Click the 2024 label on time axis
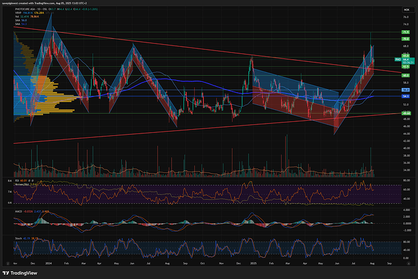Screen dimensions: 418x279 (x=48, y=263)
